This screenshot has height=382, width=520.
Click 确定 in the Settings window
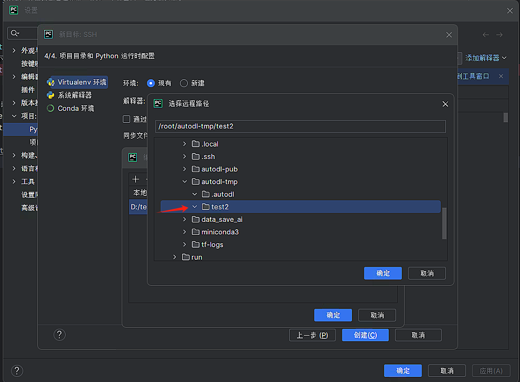tap(403, 371)
